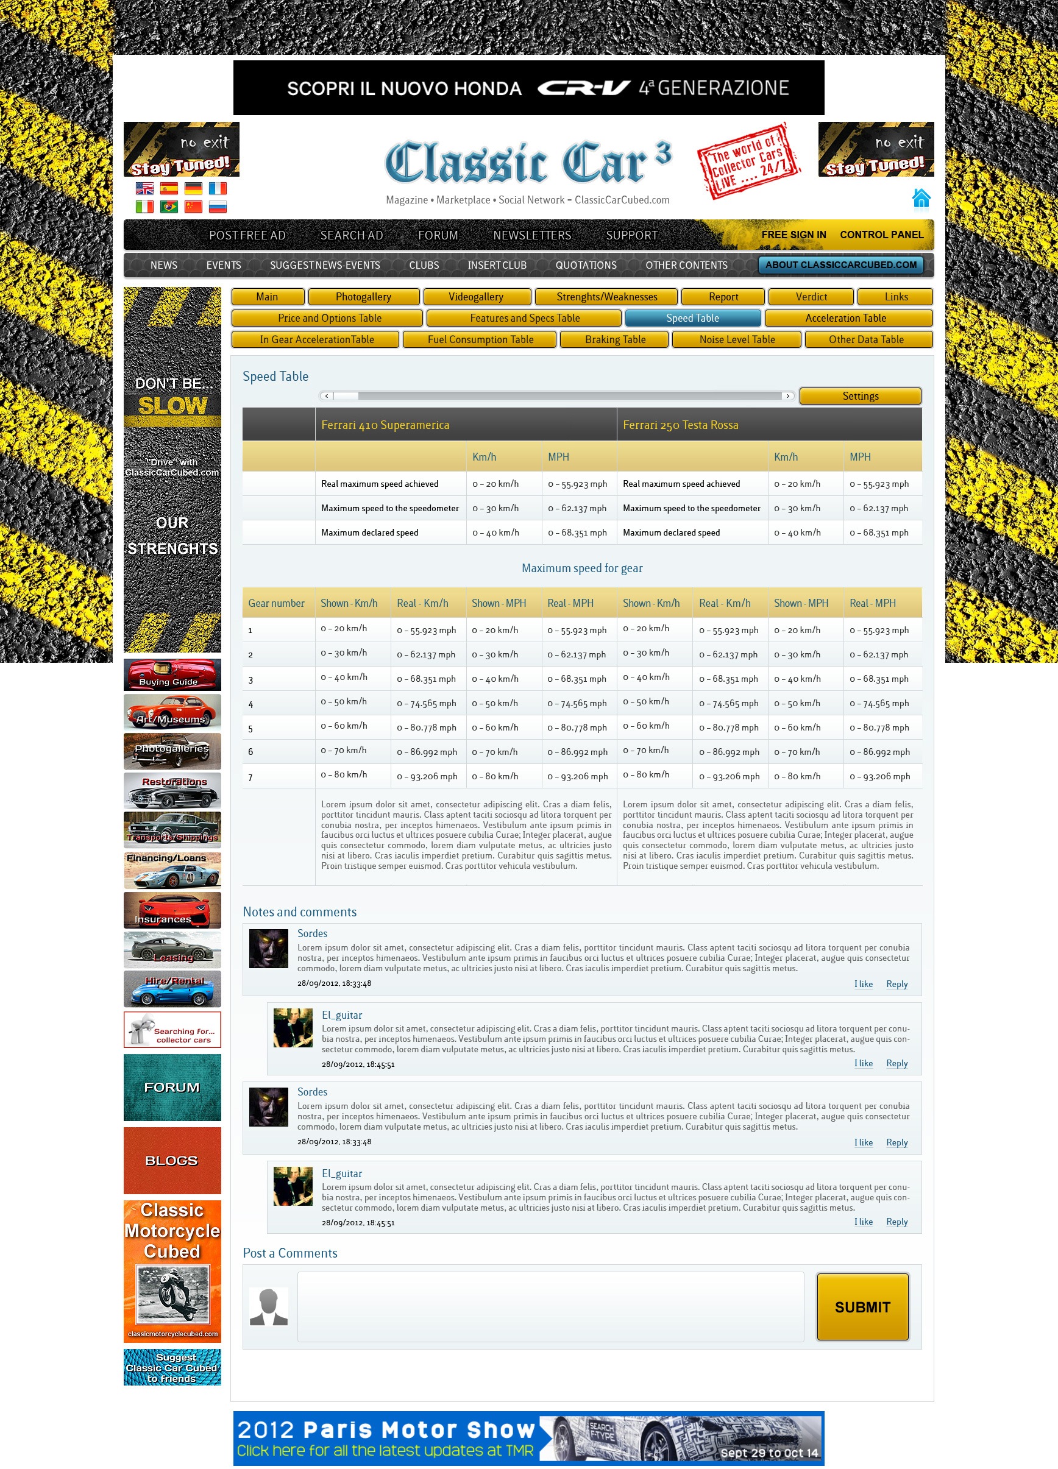Viewport: 1058px width, 1469px height.
Task: Open the Insurances sidebar image
Action: click(172, 910)
